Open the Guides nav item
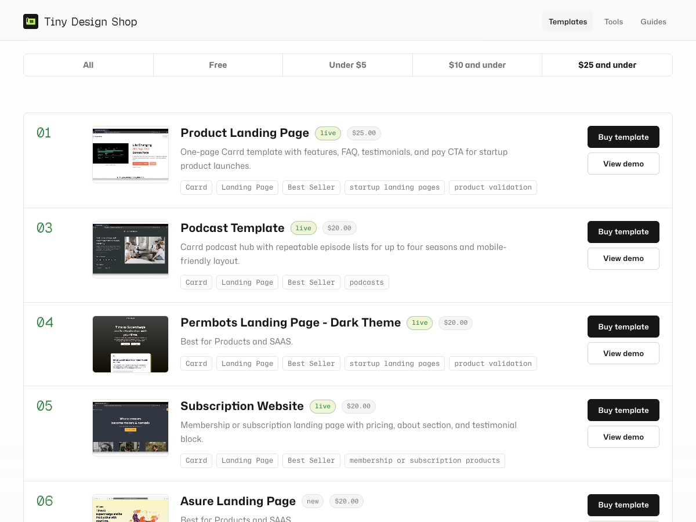Screen dimensions: 696x522 pos(654,21)
